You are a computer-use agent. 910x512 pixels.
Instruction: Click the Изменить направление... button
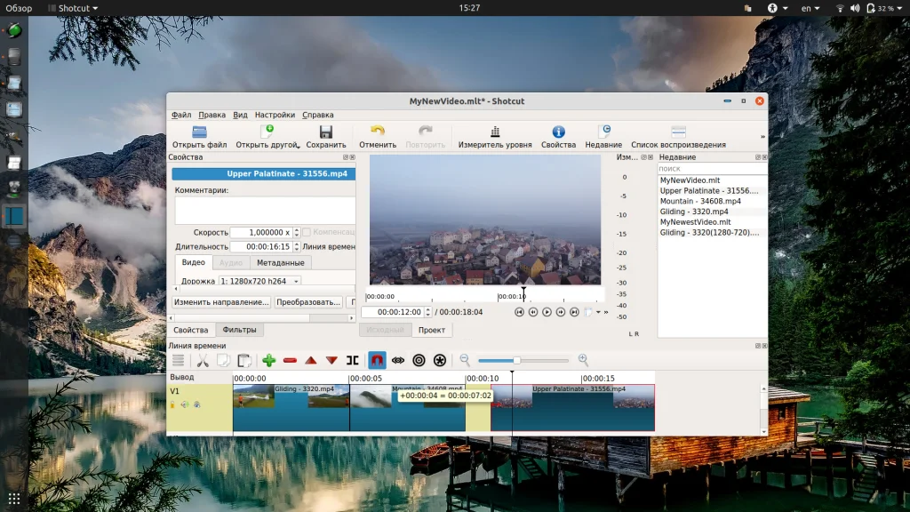tap(221, 302)
